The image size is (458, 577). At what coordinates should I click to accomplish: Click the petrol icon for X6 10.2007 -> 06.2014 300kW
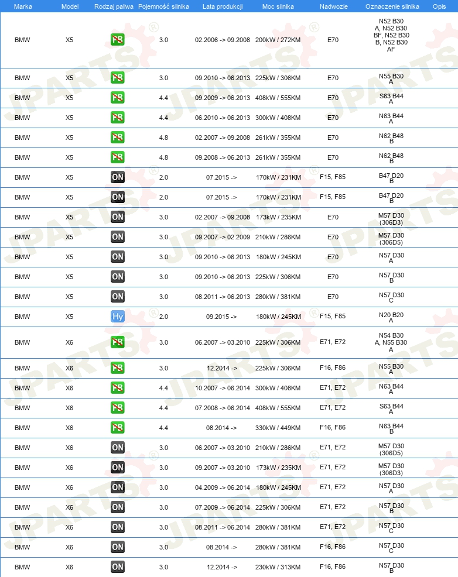click(118, 387)
